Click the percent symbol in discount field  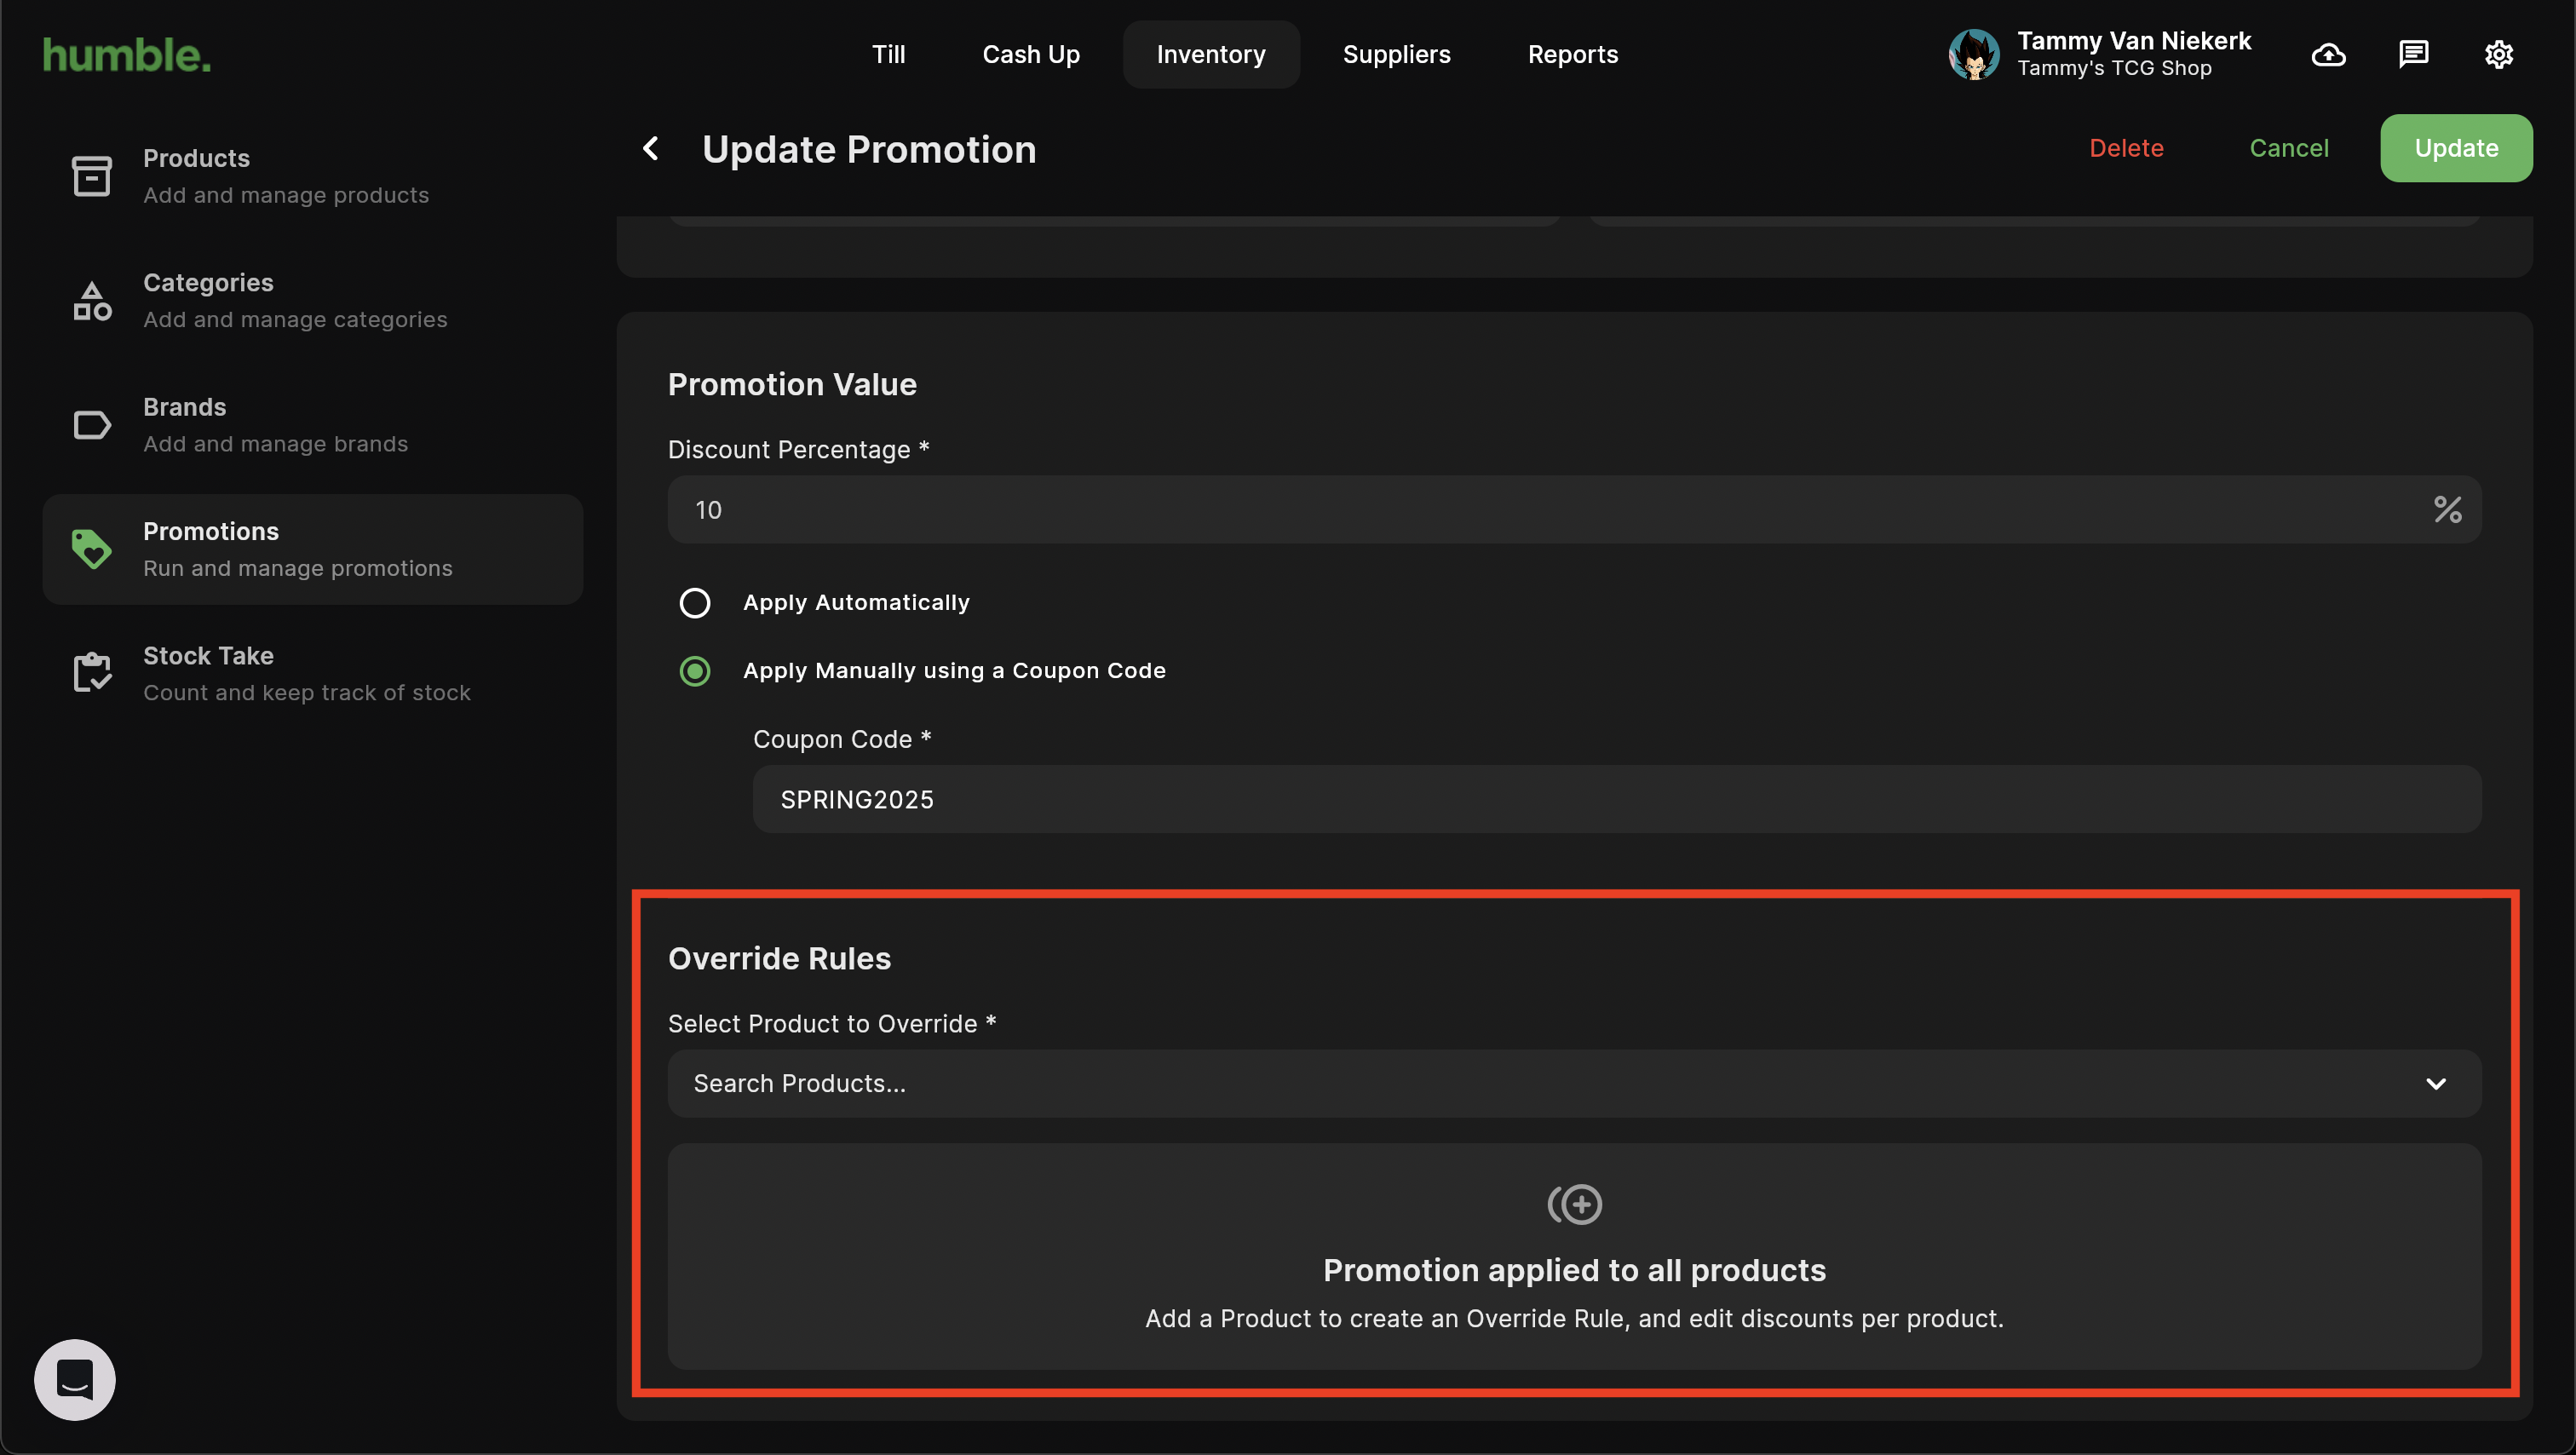pyautogui.click(x=2447, y=509)
